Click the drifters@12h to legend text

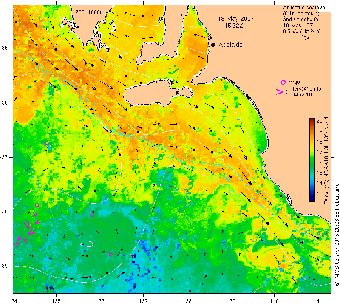tap(303, 89)
